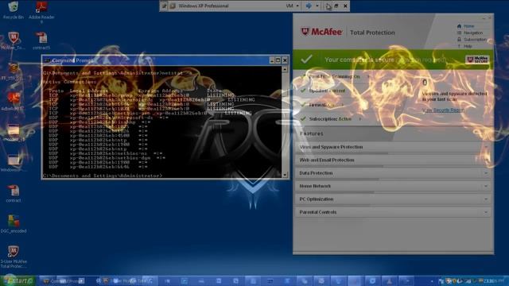Click the VM toolbar pin icon

[165, 6]
